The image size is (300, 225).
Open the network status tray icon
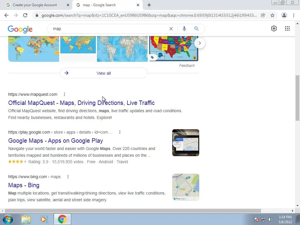[263, 220]
